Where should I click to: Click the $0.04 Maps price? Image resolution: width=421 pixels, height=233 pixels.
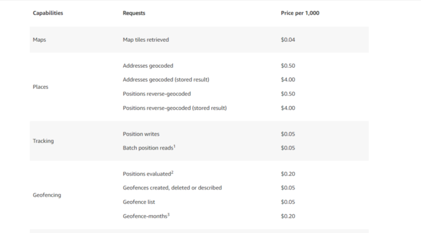288,39
